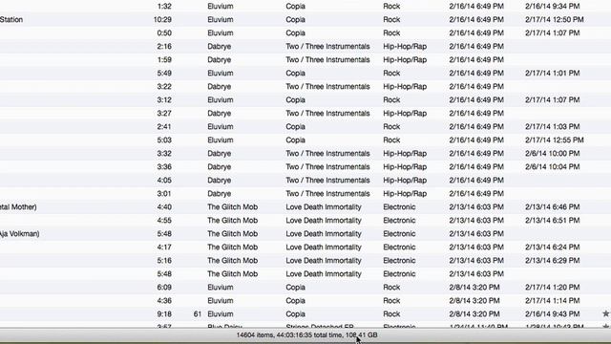Select Two / Three Instrumentals in the 3:22 row
Screen dimensions: 611x344
(x=327, y=87)
